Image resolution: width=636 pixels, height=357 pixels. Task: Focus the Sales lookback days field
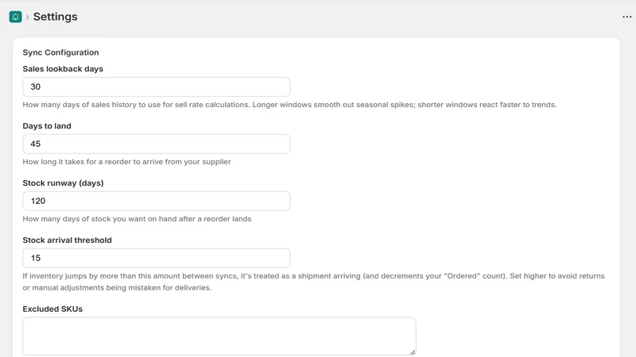156,86
